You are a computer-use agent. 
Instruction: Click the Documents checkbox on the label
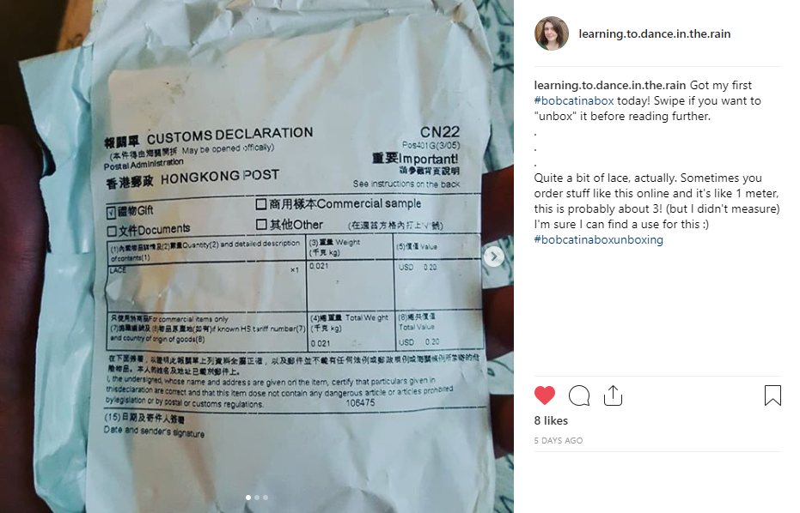tap(112, 232)
